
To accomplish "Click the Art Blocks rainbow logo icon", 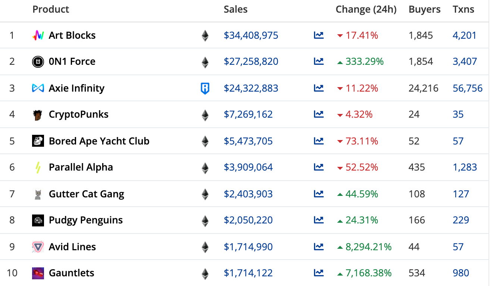I will coord(38,35).
